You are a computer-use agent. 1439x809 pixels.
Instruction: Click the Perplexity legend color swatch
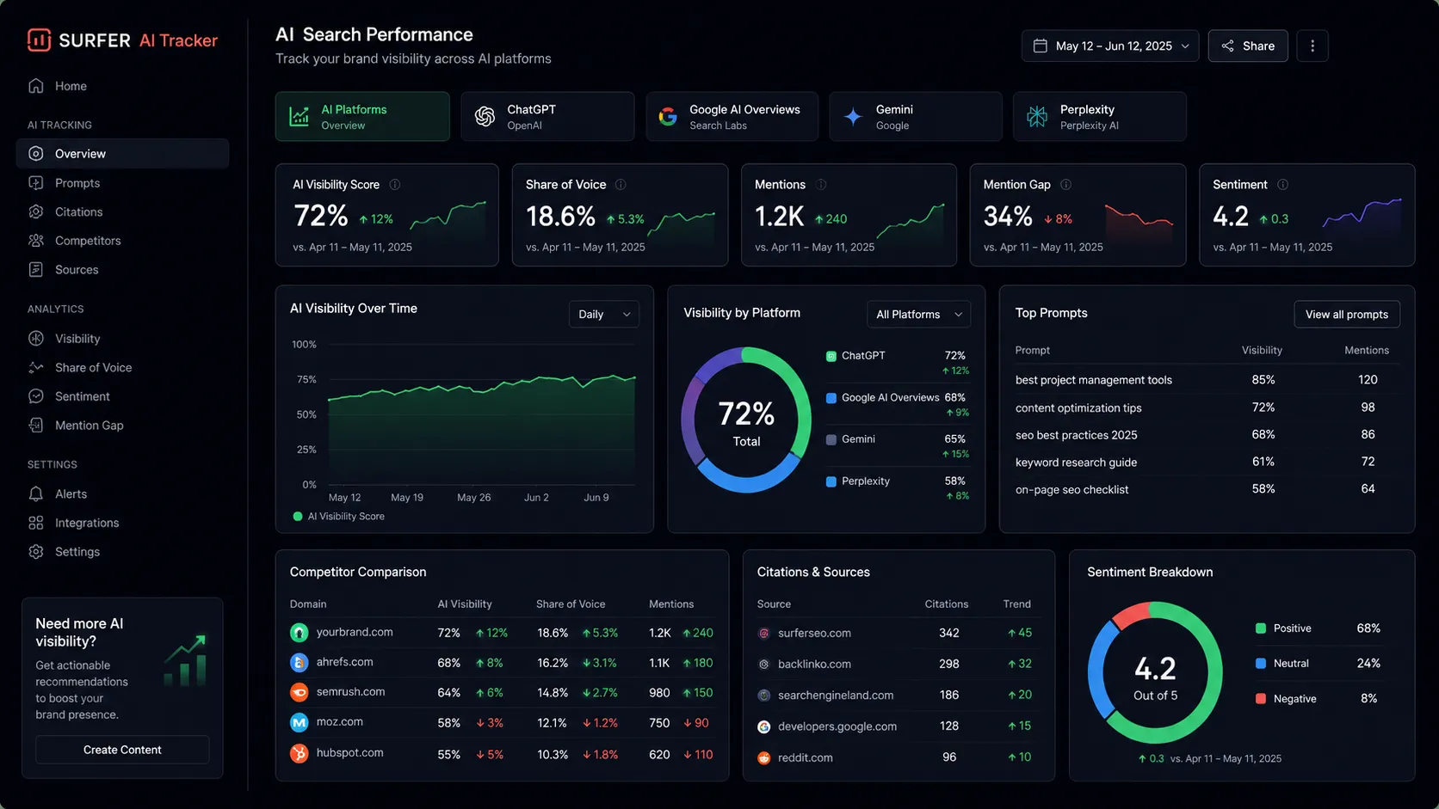pos(831,481)
